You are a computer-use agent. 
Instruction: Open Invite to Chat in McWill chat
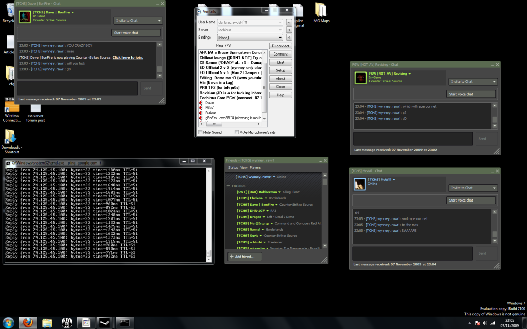click(x=473, y=188)
